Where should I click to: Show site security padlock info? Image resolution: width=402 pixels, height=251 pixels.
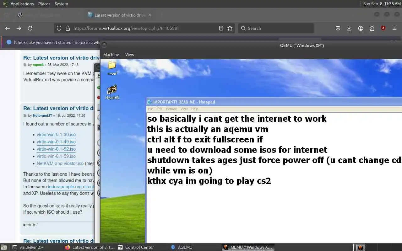[68, 28]
